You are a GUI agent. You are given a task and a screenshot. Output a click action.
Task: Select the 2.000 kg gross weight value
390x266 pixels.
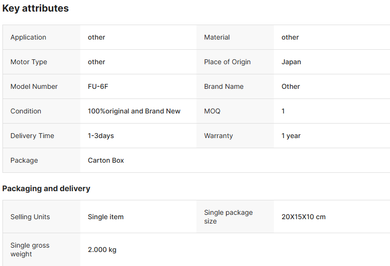[x=102, y=250]
